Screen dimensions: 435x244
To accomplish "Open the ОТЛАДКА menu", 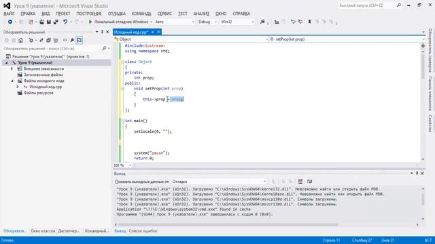I will [117, 14].
